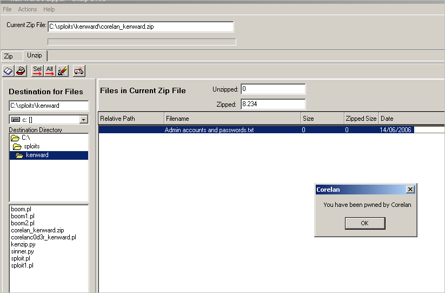This screenshot has height=293, width=445.
Task: Click the 'Sel' extract selected toolbar icon
Action: pyautogui.click(x=37, y=71)
